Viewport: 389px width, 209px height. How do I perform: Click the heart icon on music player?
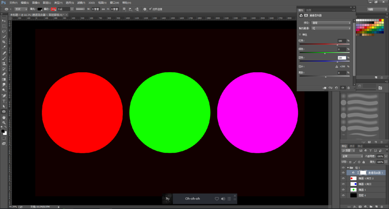pyautogui.click(x=217, y=199)
